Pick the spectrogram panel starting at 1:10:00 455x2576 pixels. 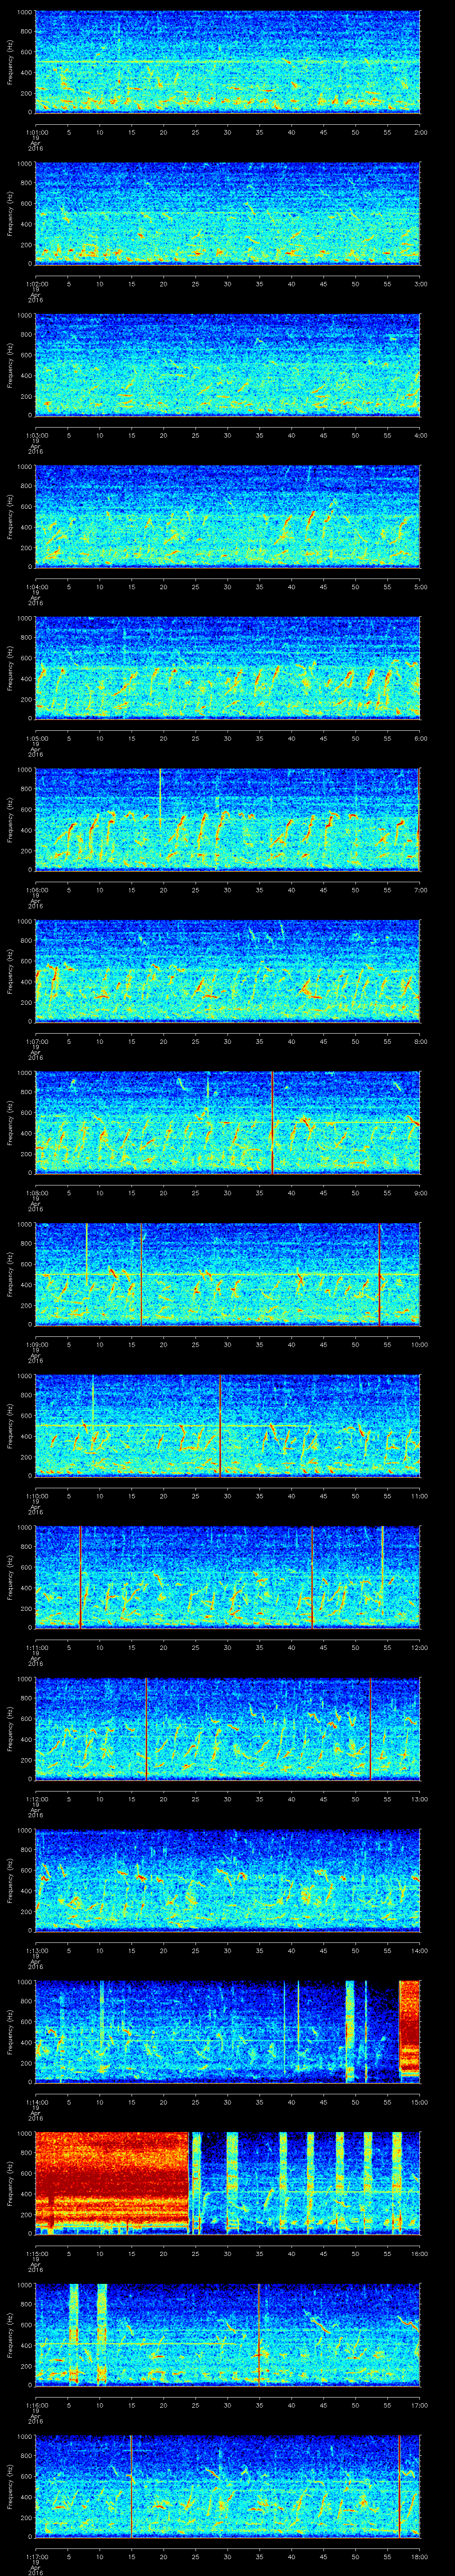tap(228, 1425)
